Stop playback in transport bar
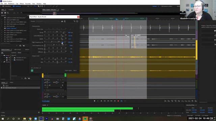This screenshot has width=216, height=121. coord(94,101)
